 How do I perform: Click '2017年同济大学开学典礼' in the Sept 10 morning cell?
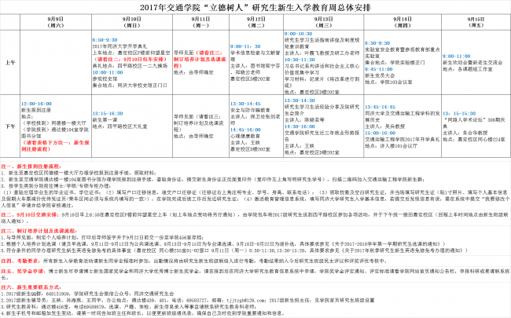[x=119, y=46]
